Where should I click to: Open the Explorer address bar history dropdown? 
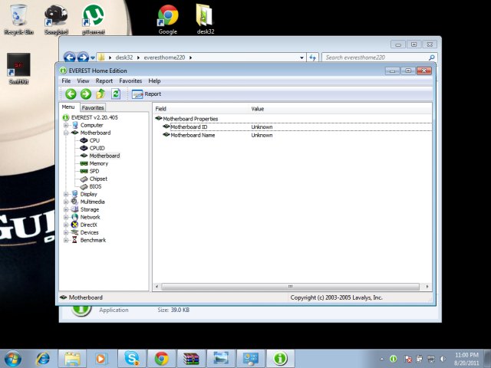pyautogui.click(x=302, y=58)
